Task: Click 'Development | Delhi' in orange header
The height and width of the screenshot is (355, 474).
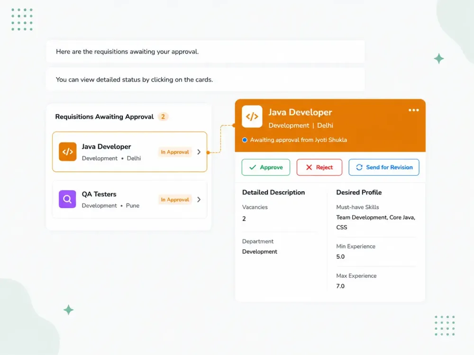Action: pos(301,125)
